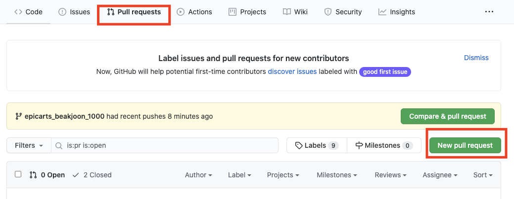Focus the is:pr is:open search field

[168, 145]
